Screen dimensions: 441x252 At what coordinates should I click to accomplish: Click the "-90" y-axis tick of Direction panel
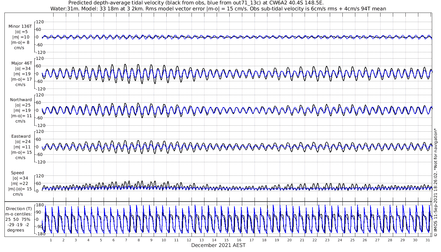(40, 226)
